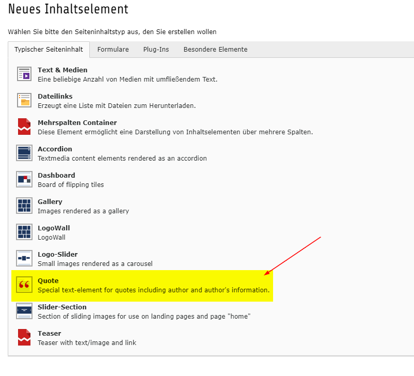Click the Text & Medien icon
Screen dimensions: 414x376
point(24,74)
